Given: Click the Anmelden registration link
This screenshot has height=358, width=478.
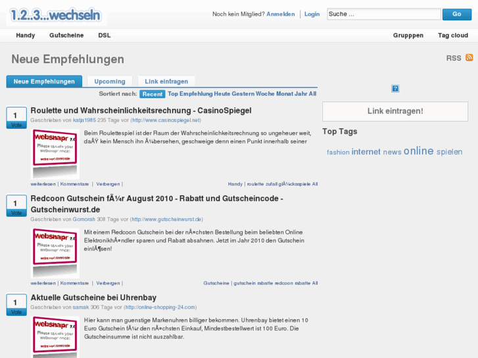Looking at the screenshot, I should pyautogui.click(x=281, y=14).
